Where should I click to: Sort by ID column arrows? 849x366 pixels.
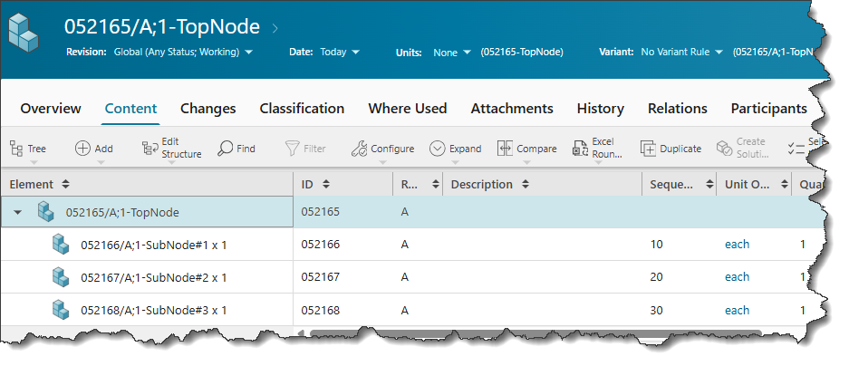326,185
